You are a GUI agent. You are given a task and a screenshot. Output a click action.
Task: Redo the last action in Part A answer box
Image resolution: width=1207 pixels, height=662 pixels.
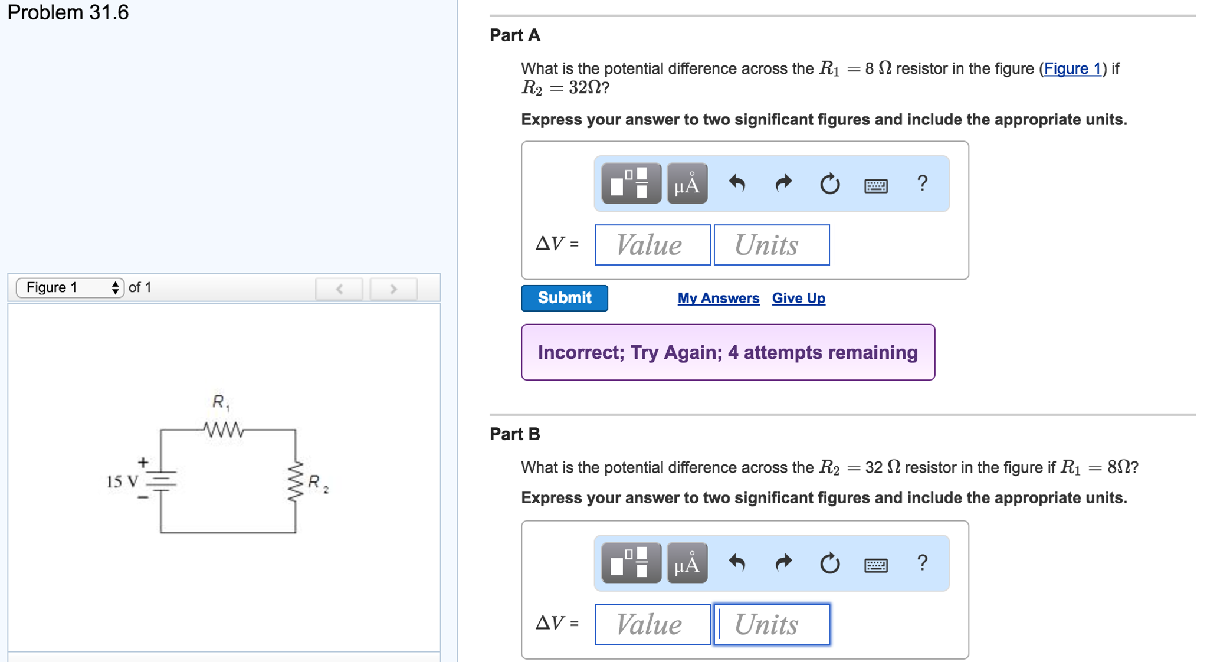pyautogui.click(x=783, y=183)
